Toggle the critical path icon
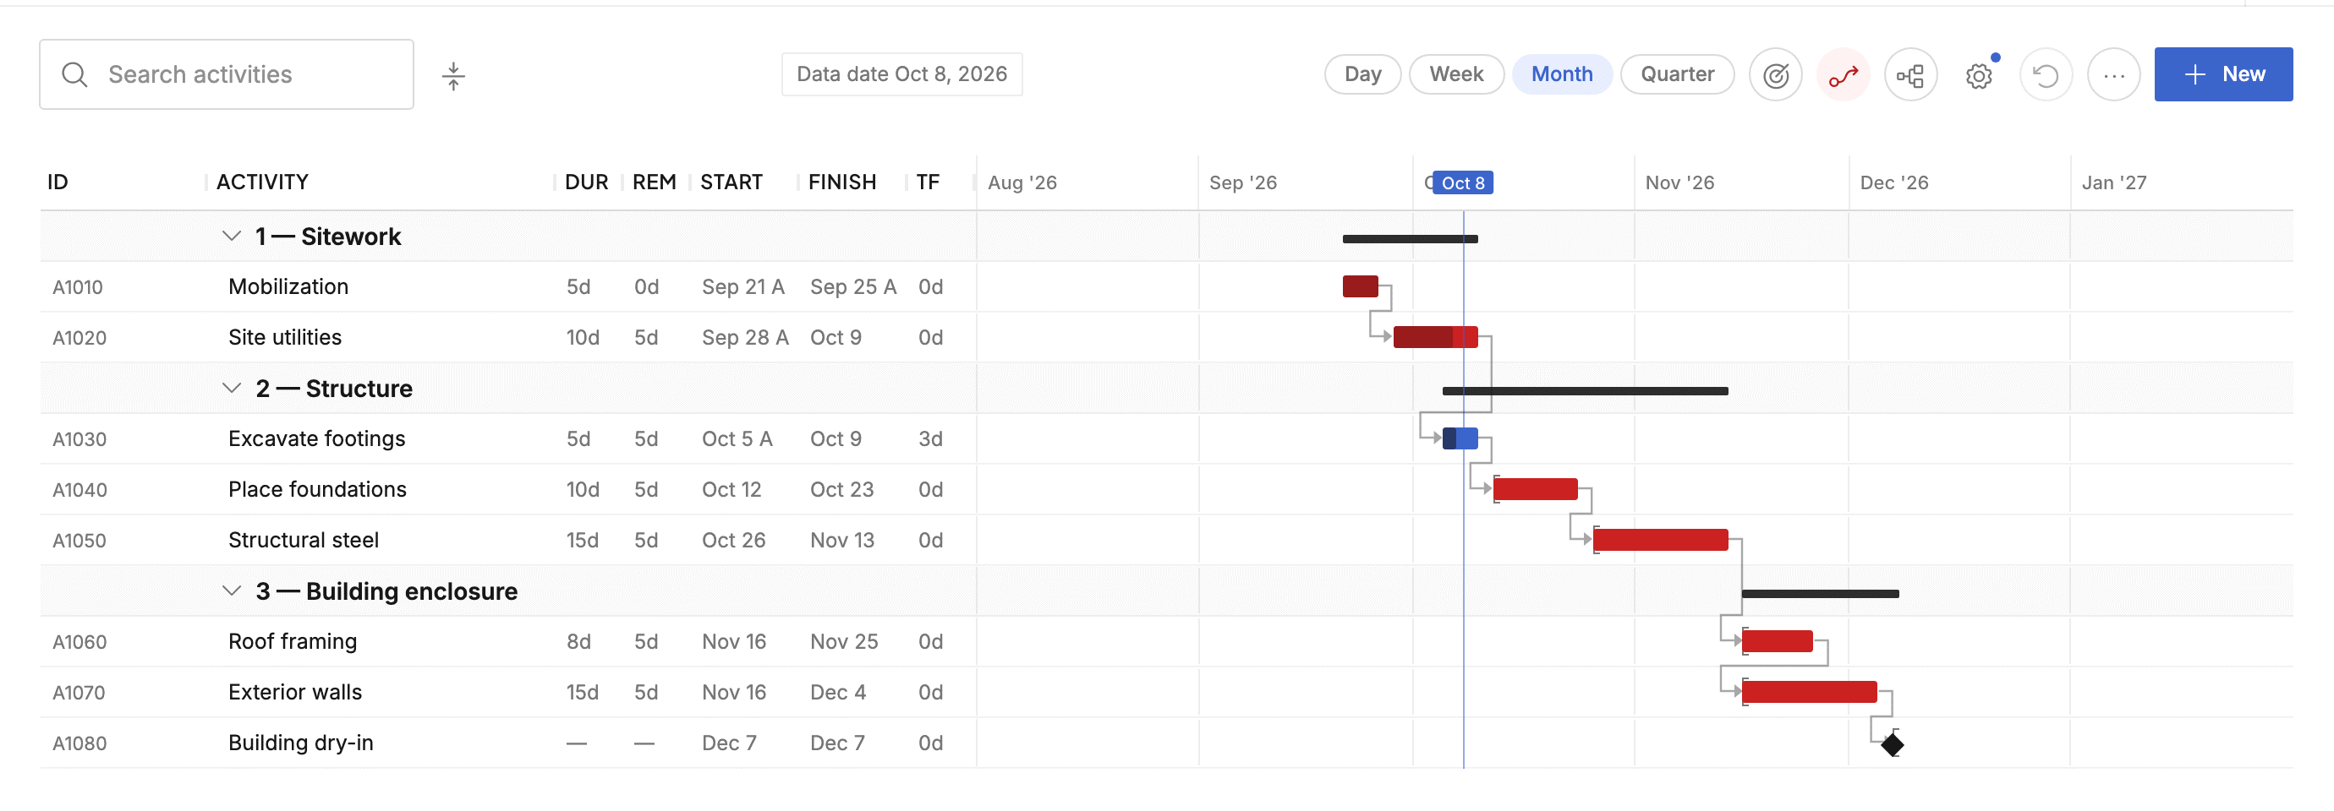 coord(1843,74)
